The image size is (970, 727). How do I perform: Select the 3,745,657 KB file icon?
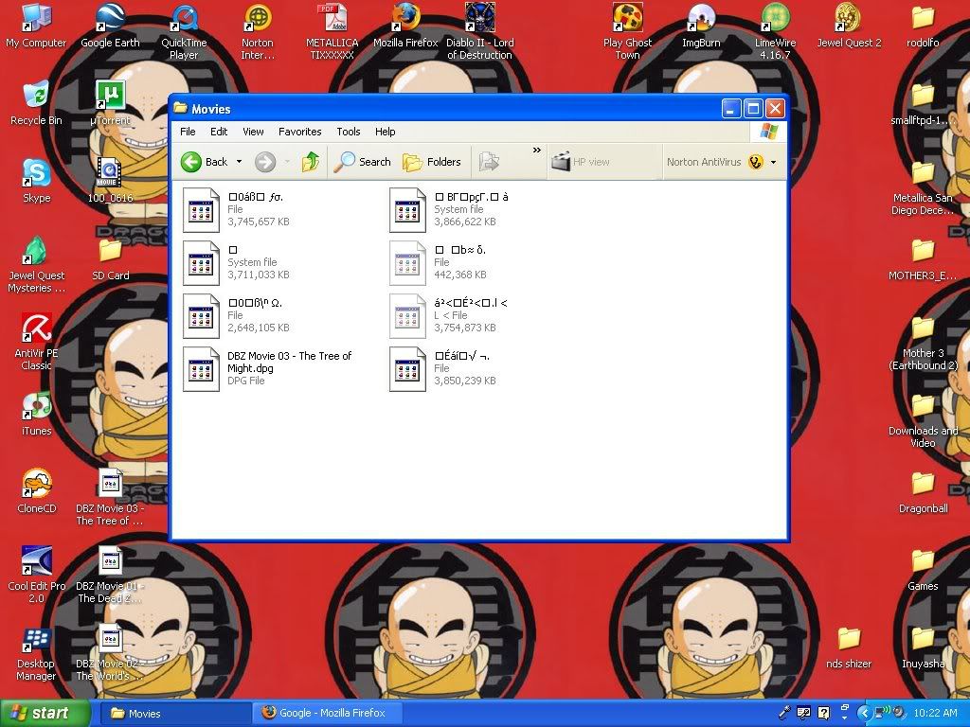pos(201,210)
